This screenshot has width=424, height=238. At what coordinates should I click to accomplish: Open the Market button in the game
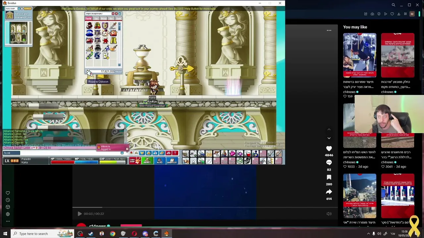click(147, 161)
